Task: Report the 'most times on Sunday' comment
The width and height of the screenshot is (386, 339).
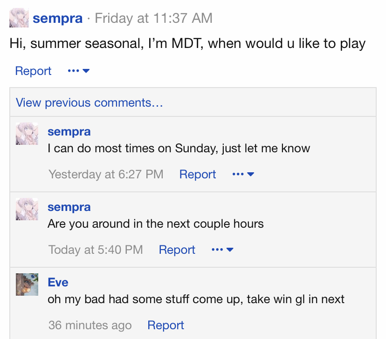Action: pos(198,175)
